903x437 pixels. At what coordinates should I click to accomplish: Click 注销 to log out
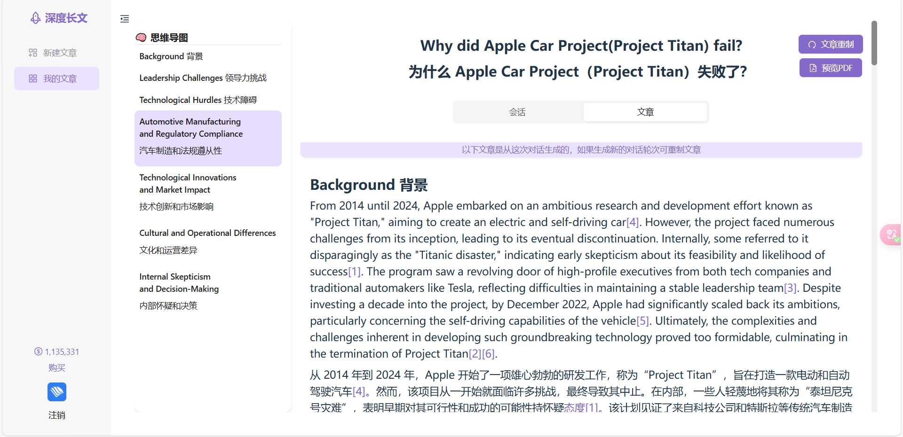click(57, 415)
